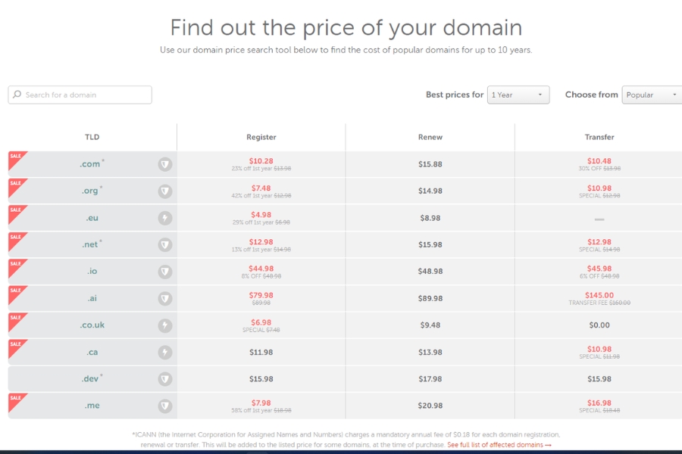Image resolution: width=682 pixels, height=454 pixels.
Task: Open the 1 Year duration dropdown
Action: pyautogui.click(x=518, y=95)
